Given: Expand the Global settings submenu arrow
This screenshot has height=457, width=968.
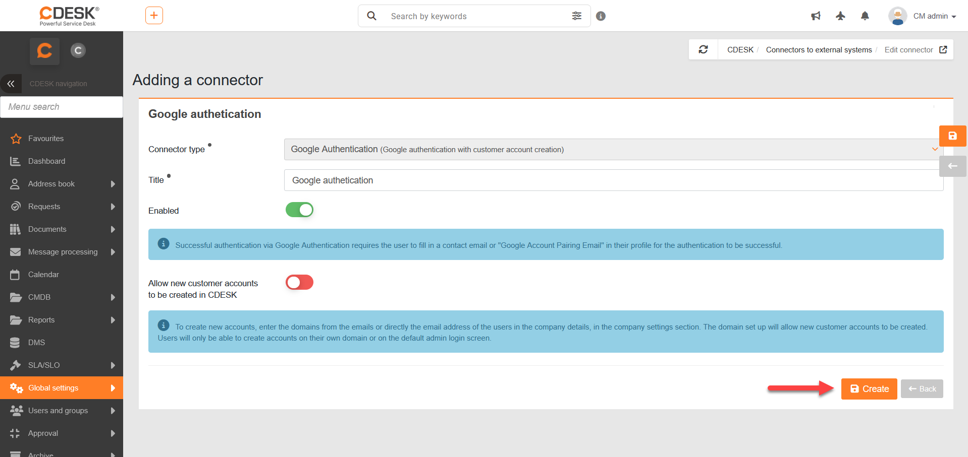Looking at the screenshot, I should click(x=113, y=388).
